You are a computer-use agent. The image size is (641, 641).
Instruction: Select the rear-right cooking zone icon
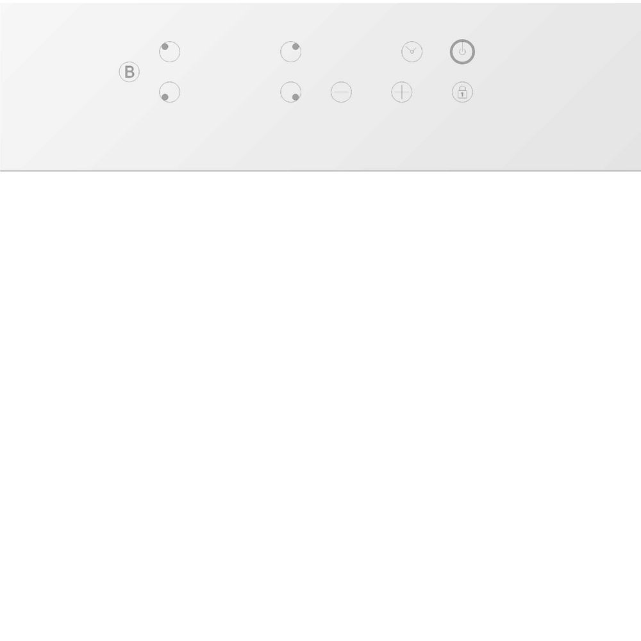290,52
